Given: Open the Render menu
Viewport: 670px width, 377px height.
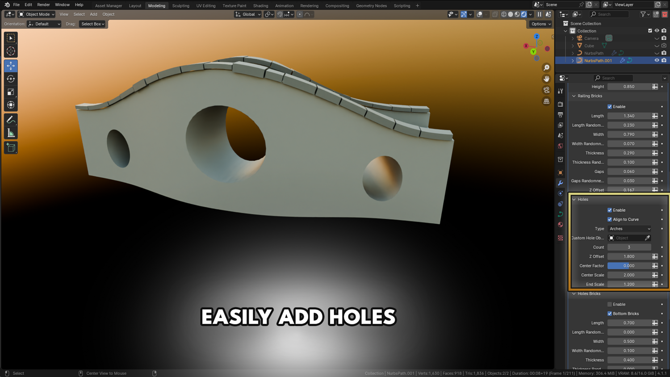Looking at the screenshot, I should (x=43, y=5).
